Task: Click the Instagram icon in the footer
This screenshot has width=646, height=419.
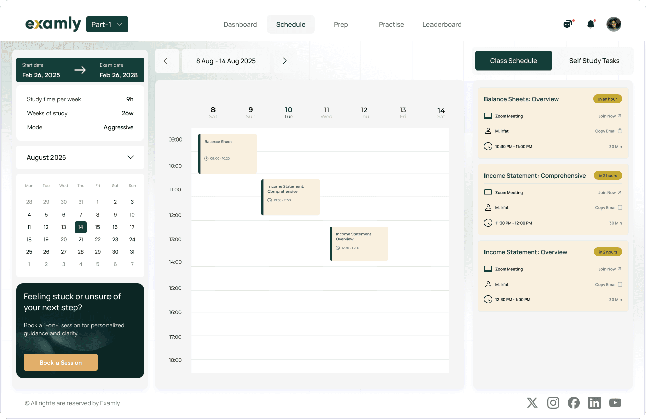Action: 553,403
